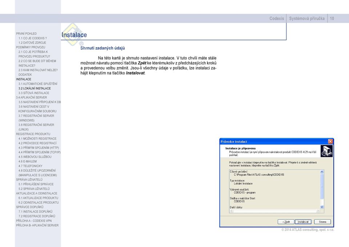
Task: Select DODATEK in the sidebar
Action: pos(25,75)
